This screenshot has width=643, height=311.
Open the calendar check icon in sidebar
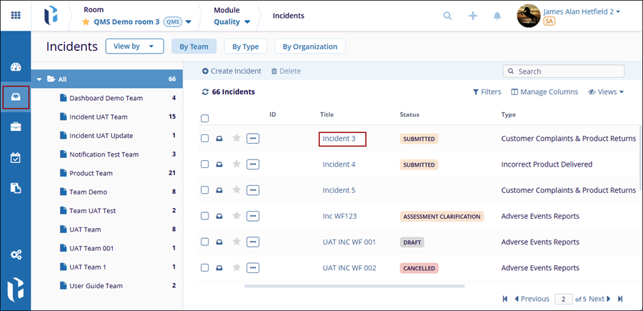[15, 158]
